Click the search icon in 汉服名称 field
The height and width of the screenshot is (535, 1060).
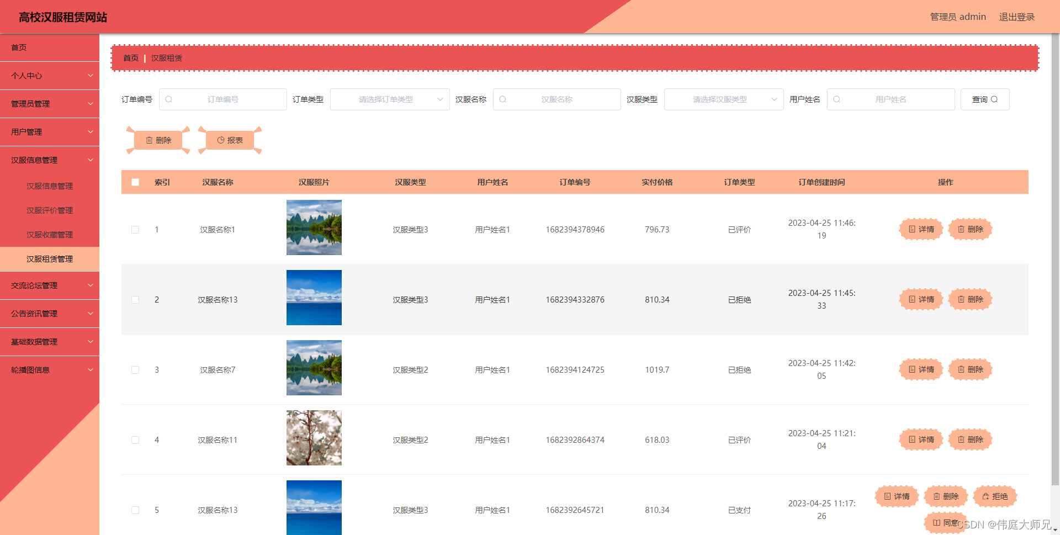(x=502, y=99)
